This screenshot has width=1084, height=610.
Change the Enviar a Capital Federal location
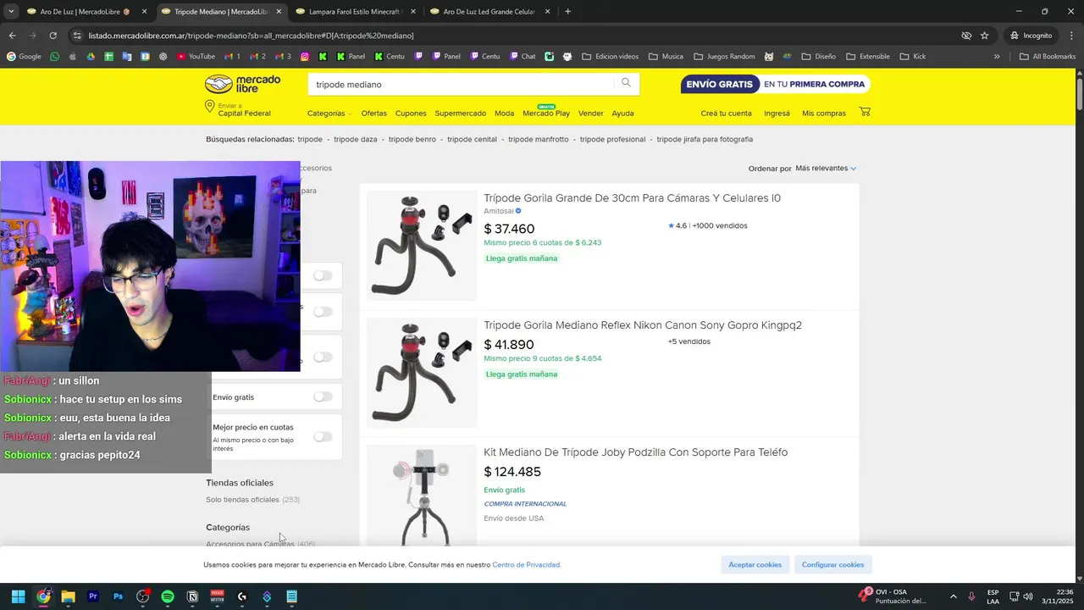click(x=238, y=109)
